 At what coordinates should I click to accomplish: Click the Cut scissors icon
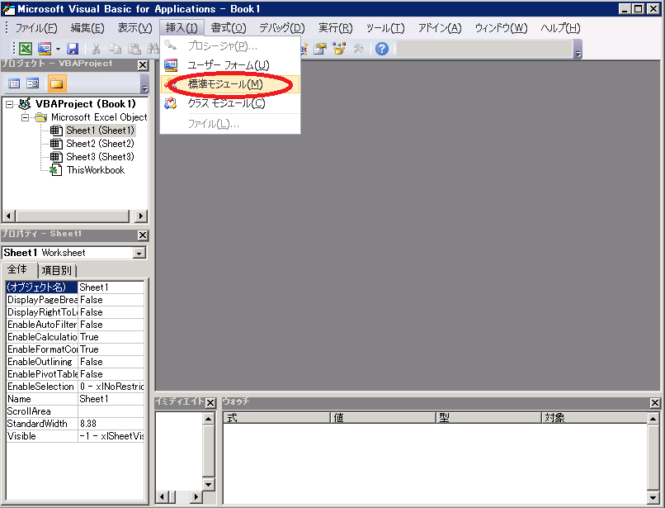point(96,49)
